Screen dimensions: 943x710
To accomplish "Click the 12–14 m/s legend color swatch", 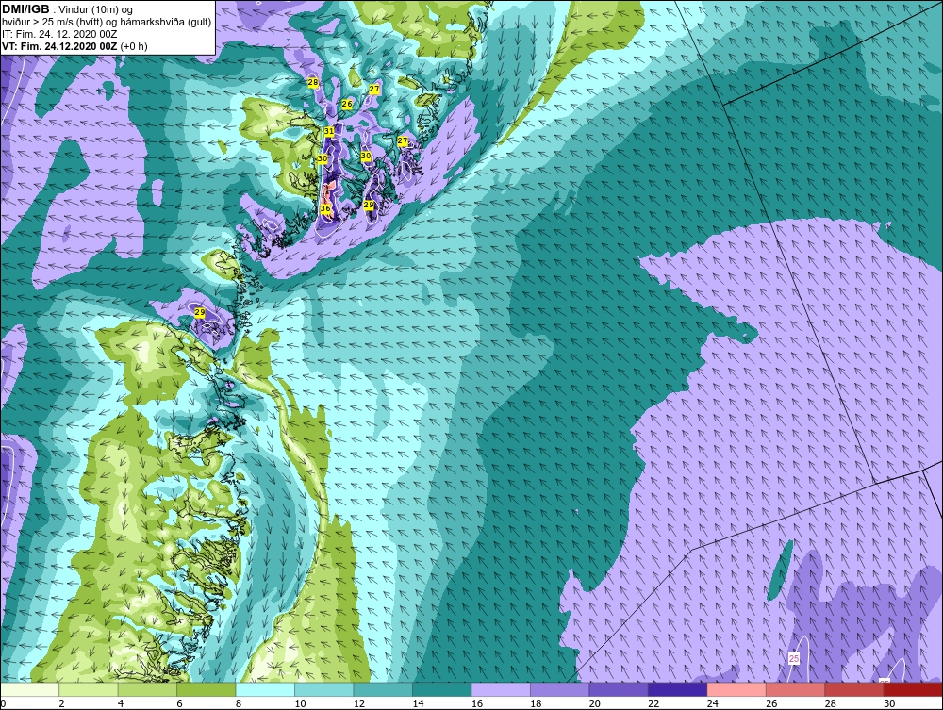I will pos(383,689).
